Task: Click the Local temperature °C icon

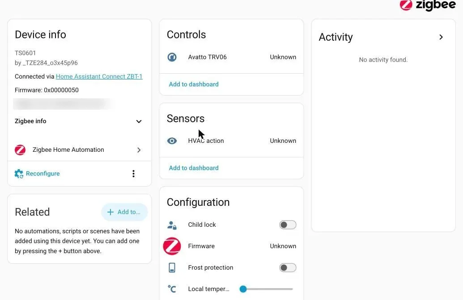Action: pos(172,289)
